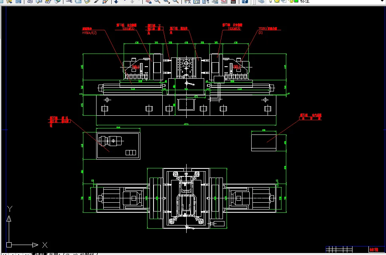This screenshot has width=386, height=255.
Task: Open the Sheet Set Manager icon
Action: (215, 2)
